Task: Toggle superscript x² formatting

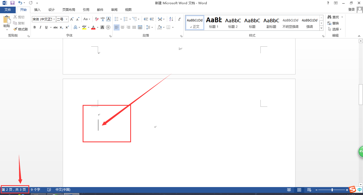Action: (x=67, y=27)
